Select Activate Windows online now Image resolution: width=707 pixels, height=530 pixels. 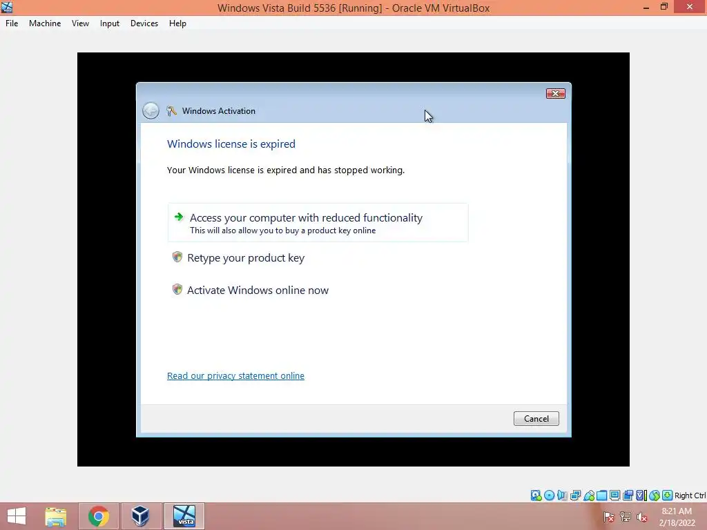(x=258, y=291)
